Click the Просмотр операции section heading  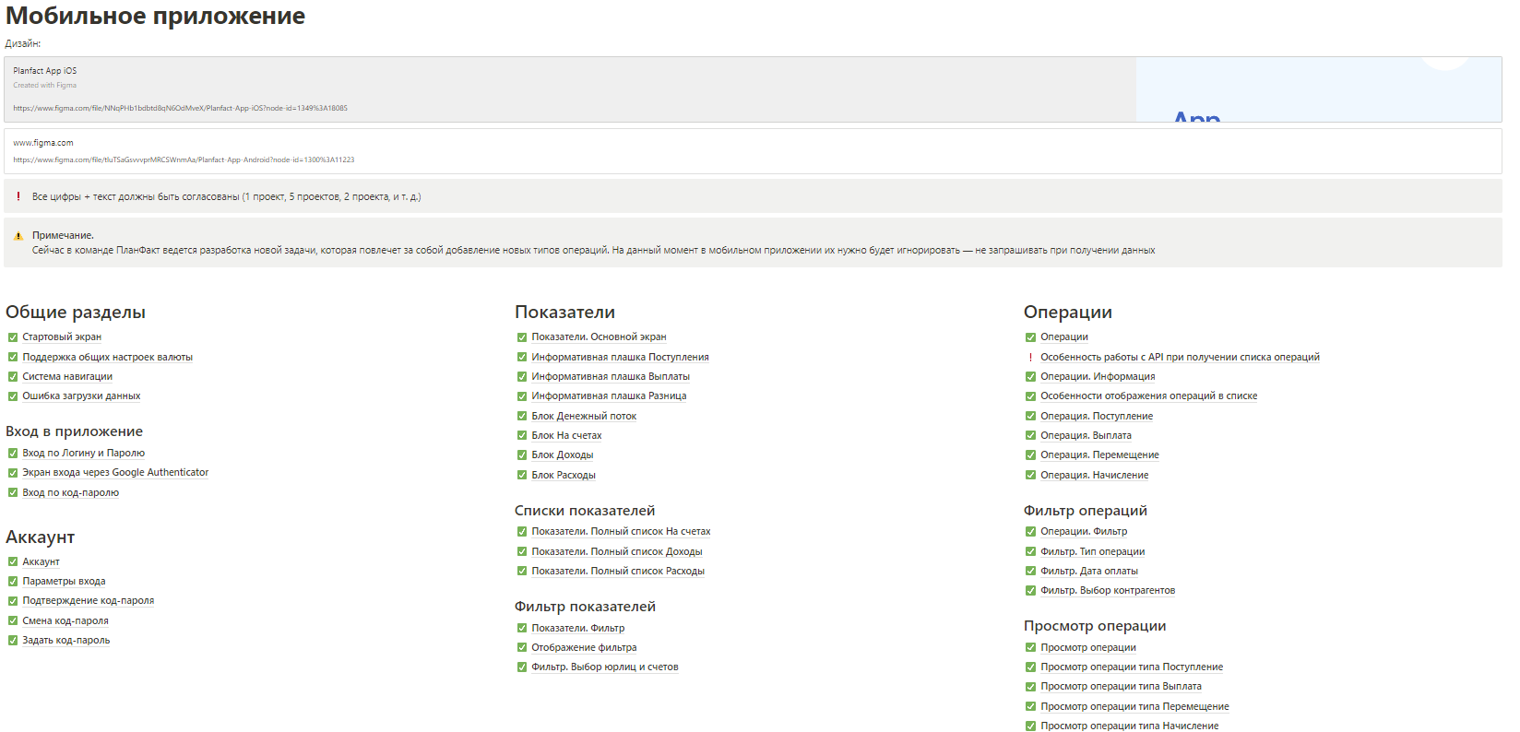(x=1095, y=626)
